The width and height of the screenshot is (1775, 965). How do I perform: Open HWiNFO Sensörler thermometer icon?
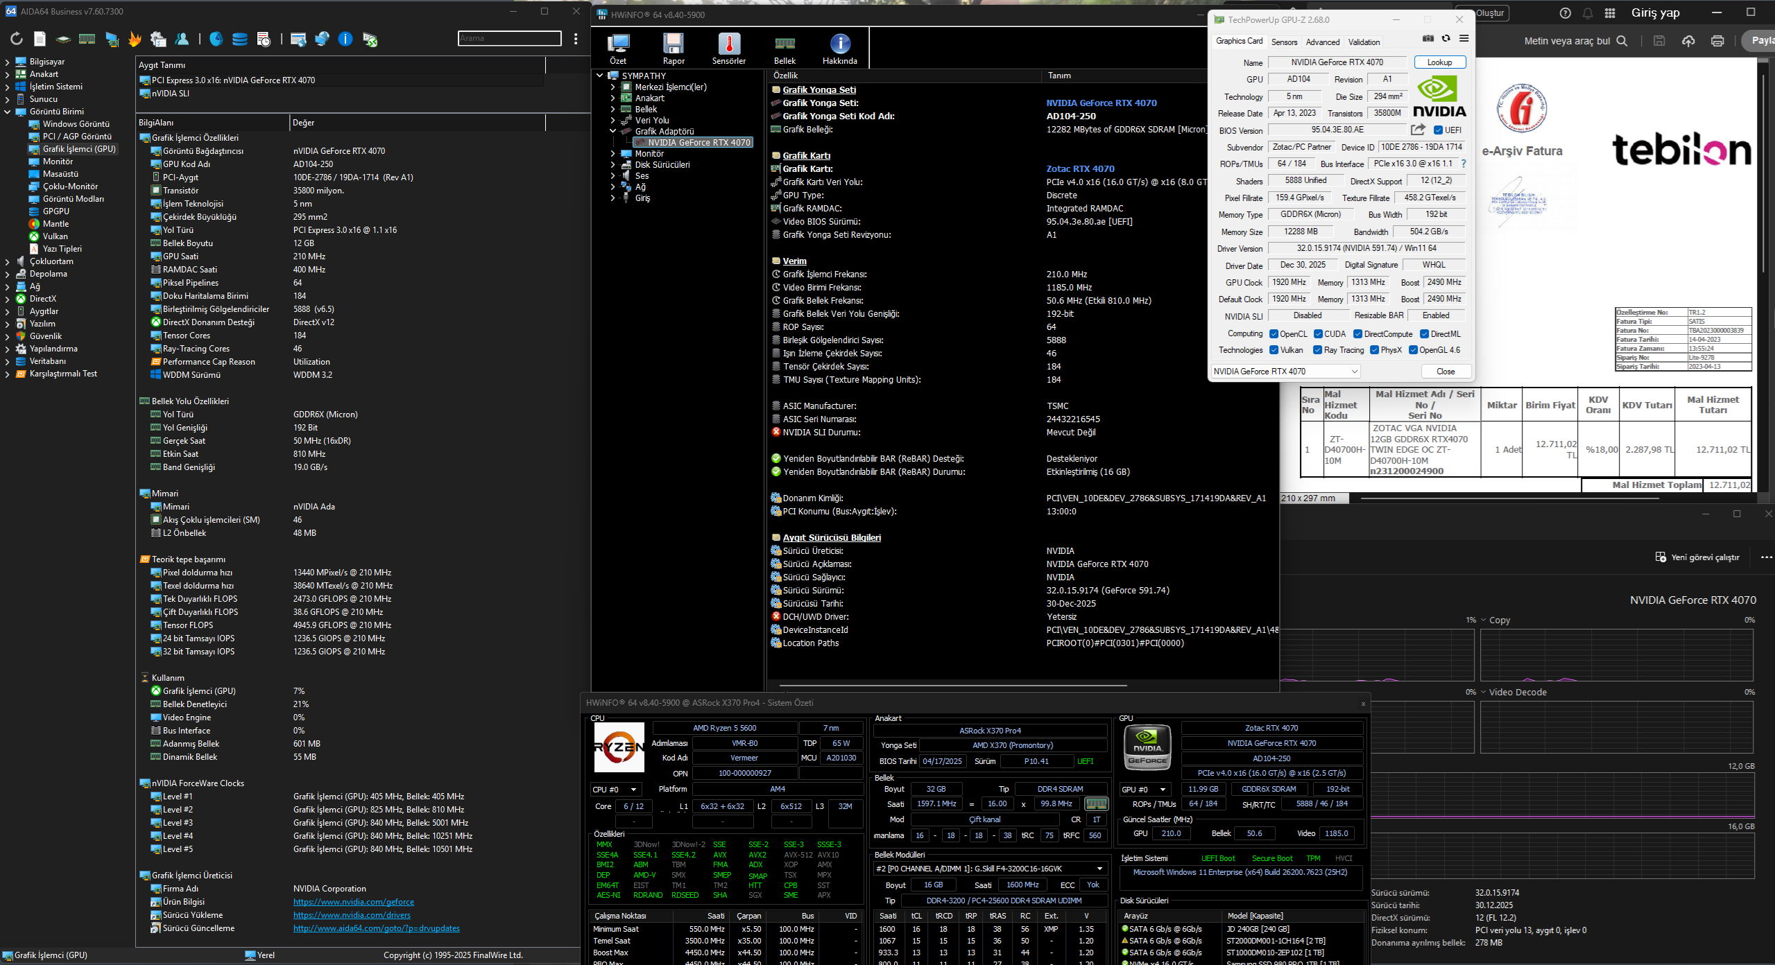(x=729, y=45)
